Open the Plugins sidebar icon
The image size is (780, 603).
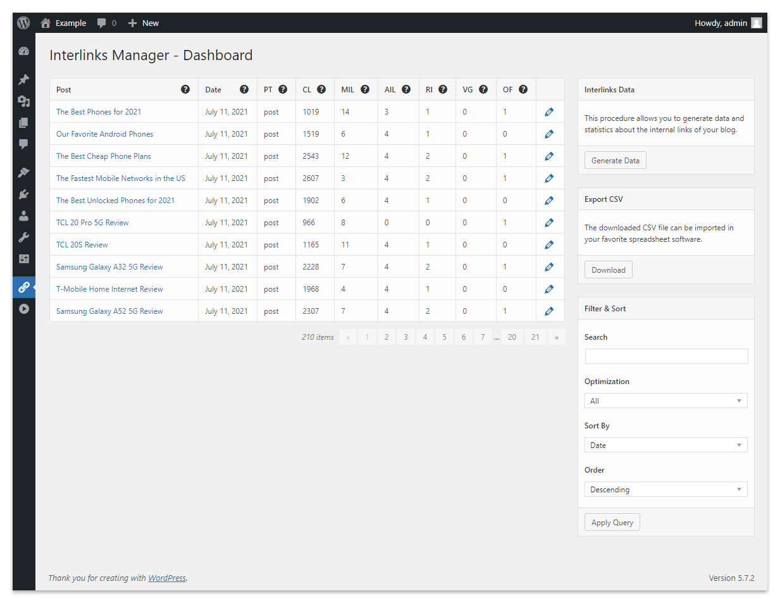(24, 194)
